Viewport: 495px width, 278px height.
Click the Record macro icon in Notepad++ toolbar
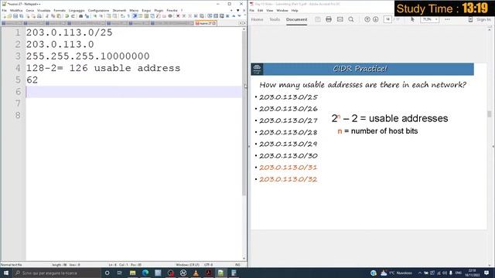(x=178, y=16)
